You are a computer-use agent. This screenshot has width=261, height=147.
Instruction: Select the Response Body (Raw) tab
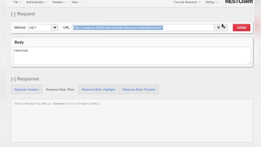pyautogui.click(x=60, y=90)
